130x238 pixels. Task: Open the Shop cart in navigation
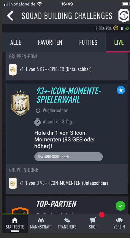93,223
